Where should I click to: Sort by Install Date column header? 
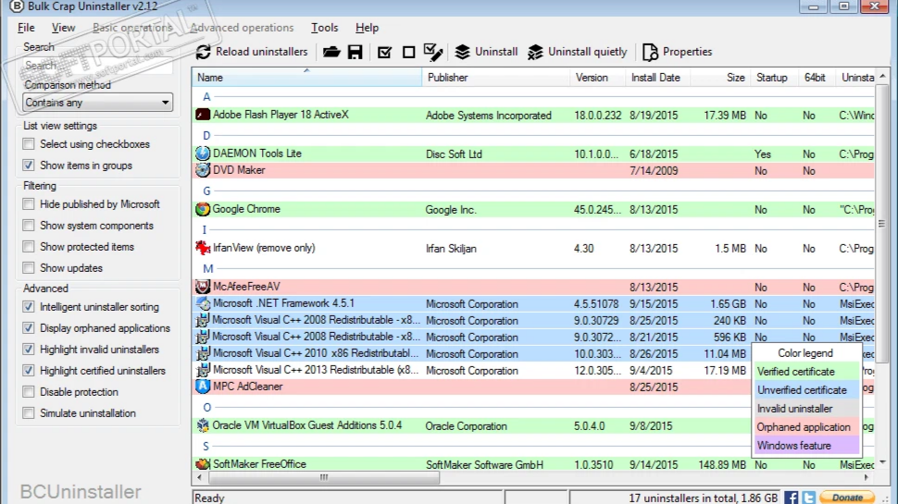(x=657, y=78)
